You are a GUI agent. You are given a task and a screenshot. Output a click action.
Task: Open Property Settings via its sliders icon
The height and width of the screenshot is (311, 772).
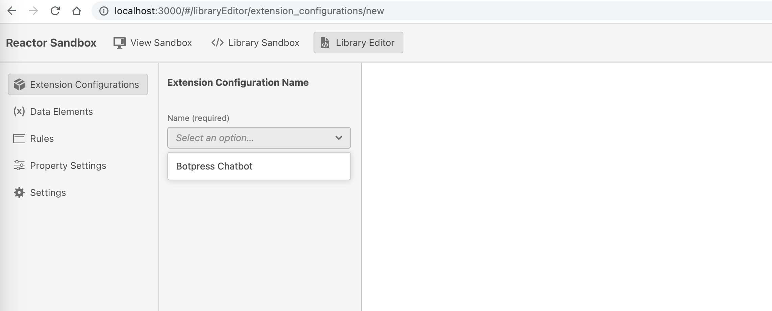tap(19, 165)
